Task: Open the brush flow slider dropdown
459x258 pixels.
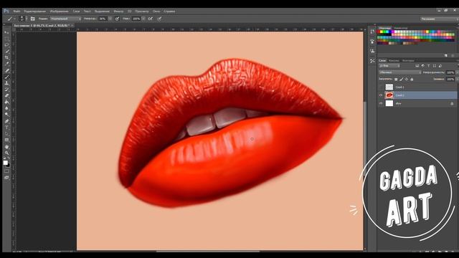Action: (x=143, y=19)
